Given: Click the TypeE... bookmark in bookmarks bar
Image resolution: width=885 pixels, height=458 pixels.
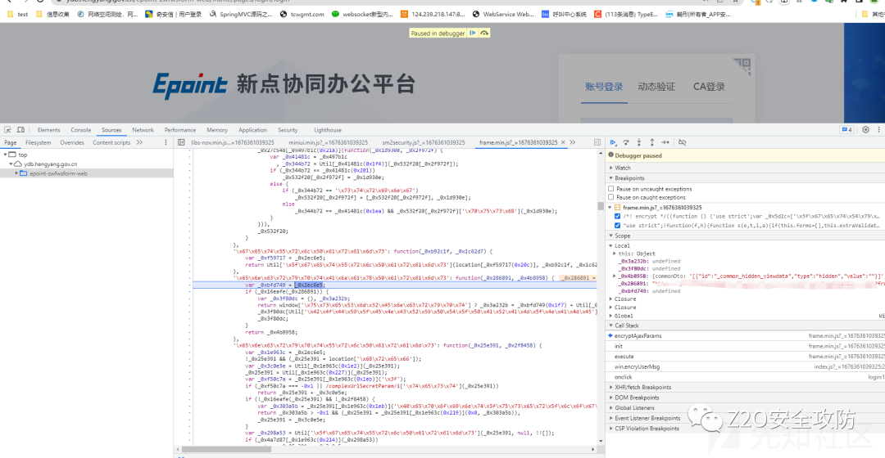Looking at the screenshot, I should (626, 14).
